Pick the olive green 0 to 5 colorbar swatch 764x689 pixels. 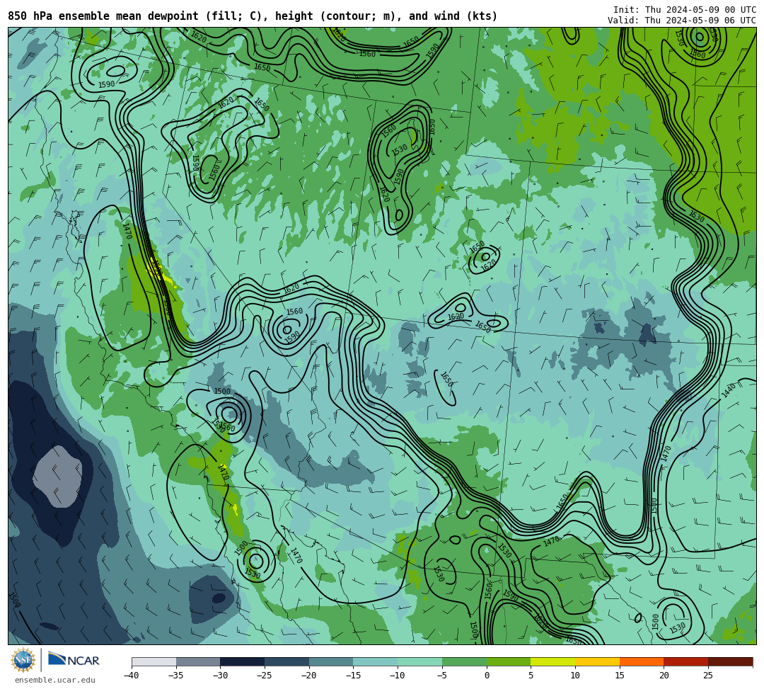[509, 661]
